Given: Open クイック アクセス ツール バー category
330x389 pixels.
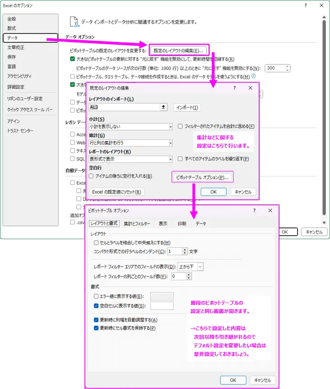Looking at the screenshot, I should (x=30, y=109).
